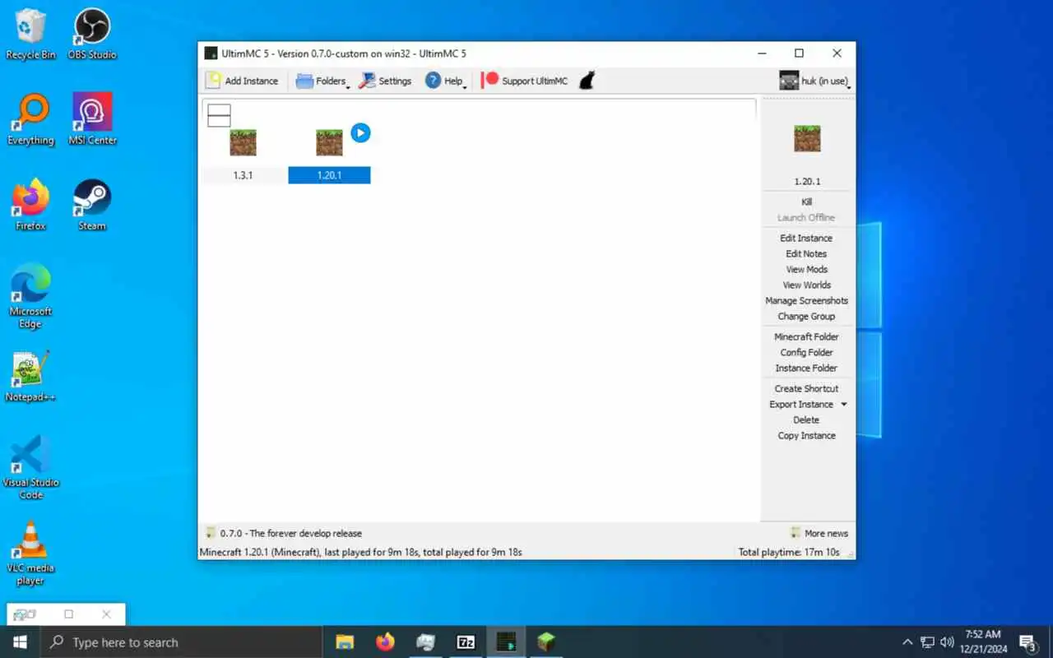Image resolution: width=1053 pixels, height=658 pixels.
Task: Click the Minecraft grass block taskbar icon
Action: click(x=546, y=642)
